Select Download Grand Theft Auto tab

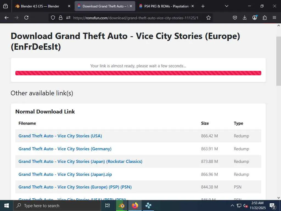click(105, 6)
